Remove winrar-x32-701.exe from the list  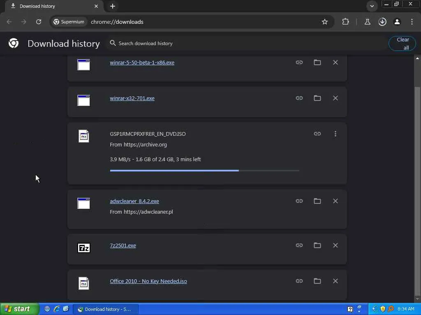[335, 98]
